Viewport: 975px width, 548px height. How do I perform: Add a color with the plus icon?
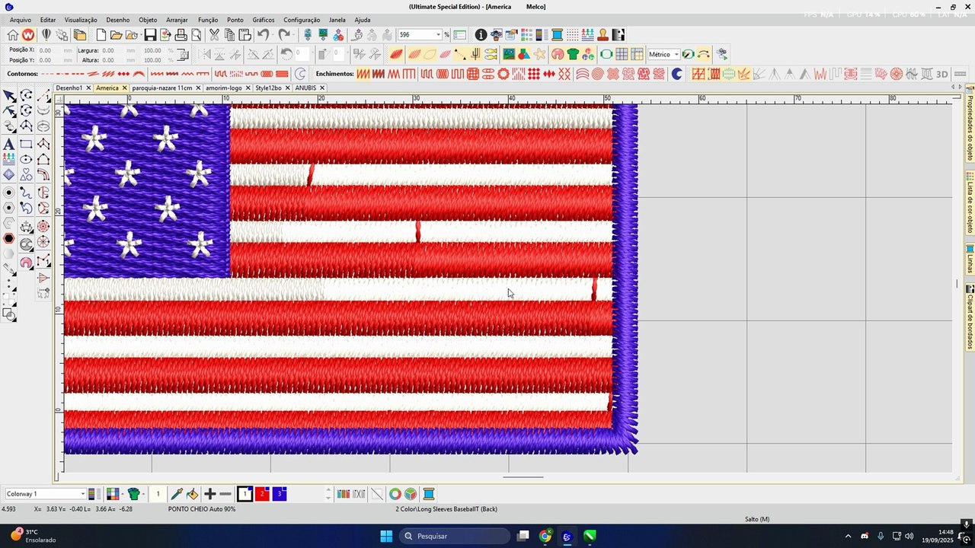[x=210, y=494]
